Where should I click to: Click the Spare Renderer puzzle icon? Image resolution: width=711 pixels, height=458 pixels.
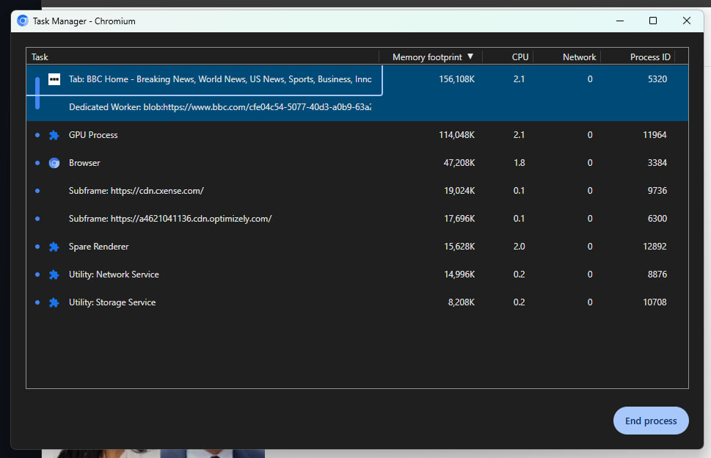coord(54,247)
